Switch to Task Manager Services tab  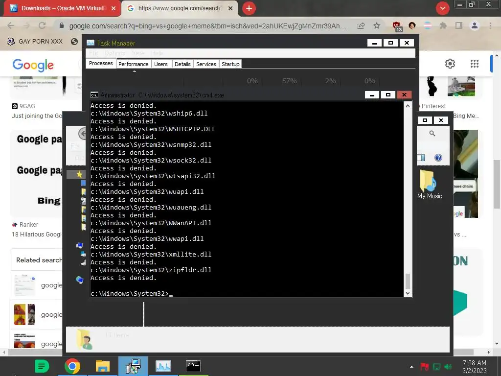[206, 64]
